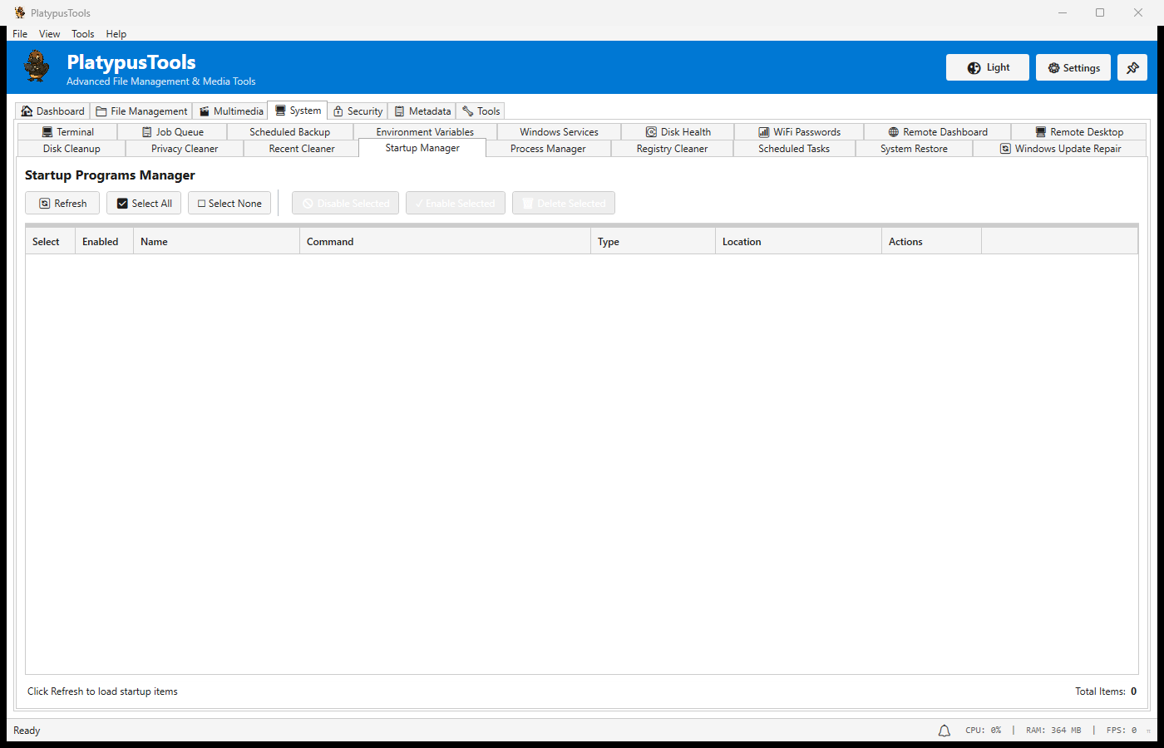The image size is (1164, 748).
Task: Switch to the Terminal tab
Action: coord(67,132)
